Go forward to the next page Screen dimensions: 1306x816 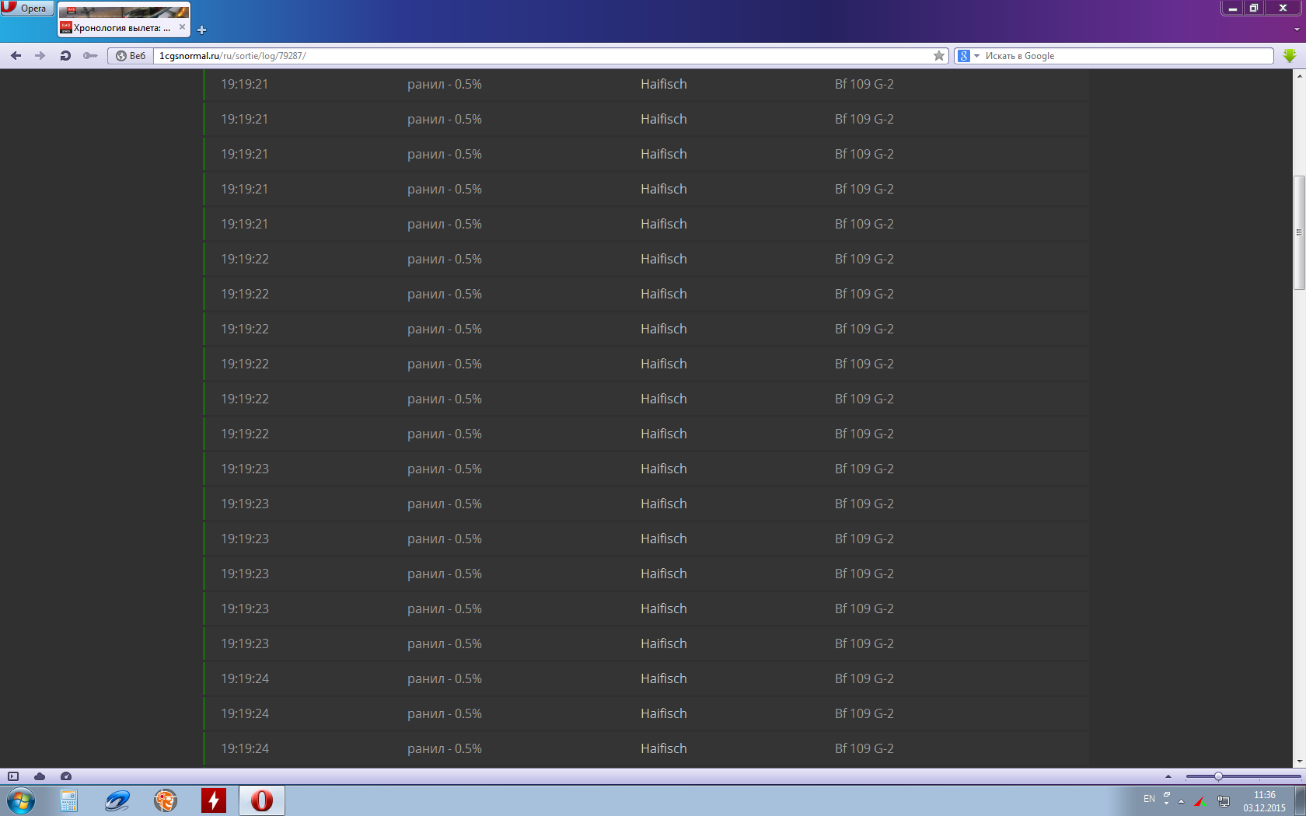[x=40, y=56]
